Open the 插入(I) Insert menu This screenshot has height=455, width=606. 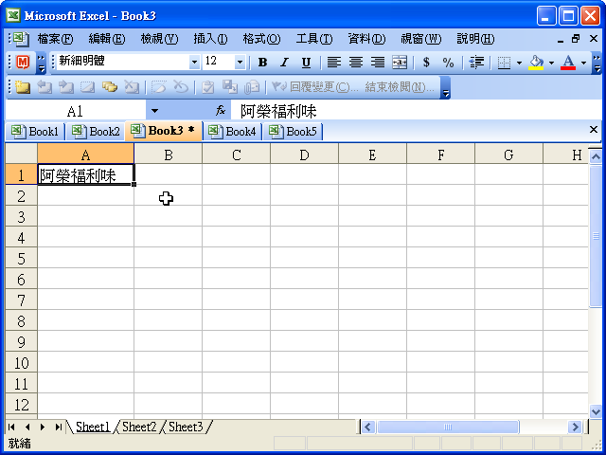pos(210,39)
